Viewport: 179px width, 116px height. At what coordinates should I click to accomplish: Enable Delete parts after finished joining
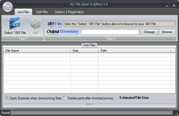[x=65, y=98]
